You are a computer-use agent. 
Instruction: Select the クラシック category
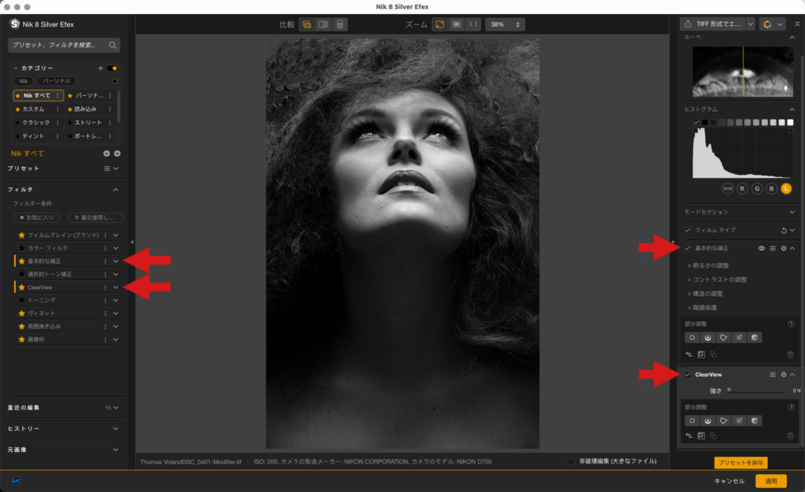[36, 122]
